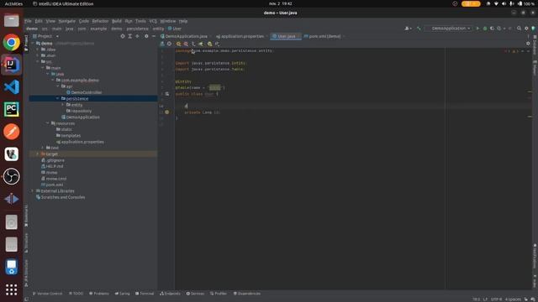The height and width of the screenshot is (302, 538).
Task: Click the red magnifier editor toolbar icon
Action: click(x=186, y=44)
